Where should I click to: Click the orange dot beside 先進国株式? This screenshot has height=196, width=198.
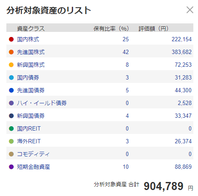(11, 52)
